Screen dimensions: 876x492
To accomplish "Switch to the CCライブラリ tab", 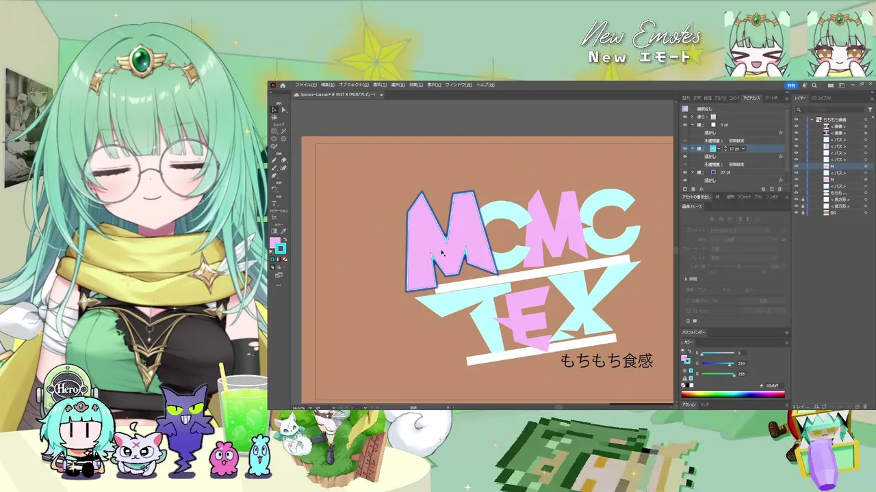I will [x=821, y=98].
